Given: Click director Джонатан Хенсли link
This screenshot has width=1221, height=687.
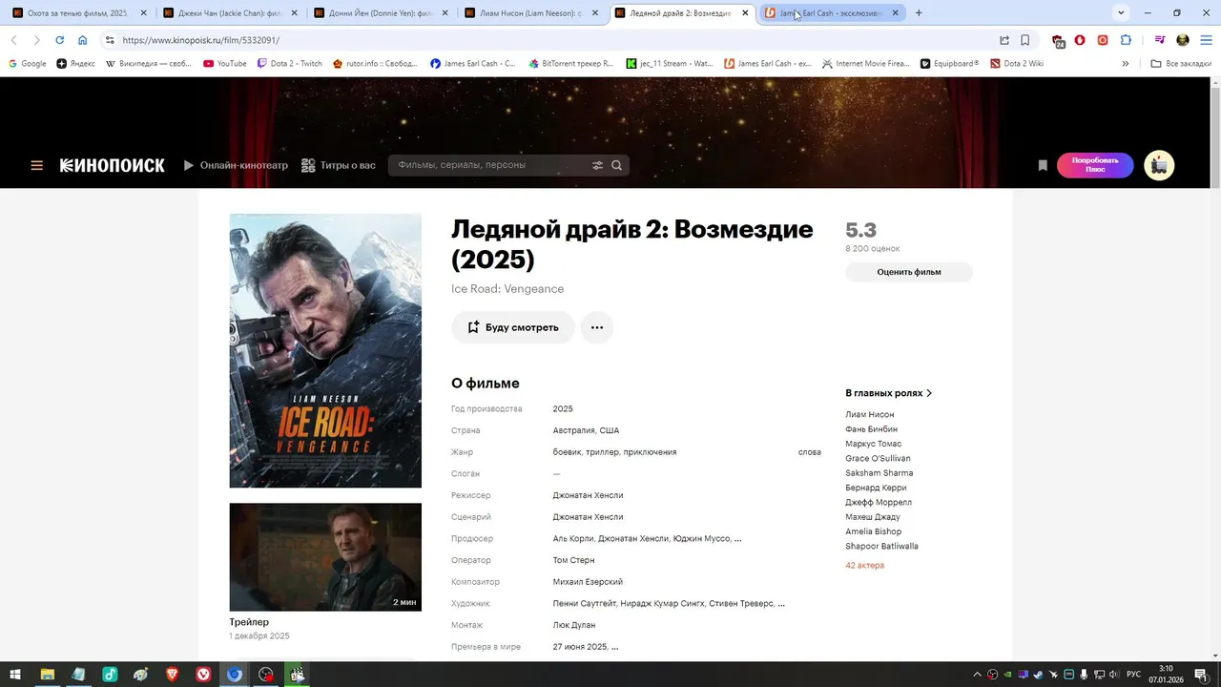Looking at the screenshot, I should click(588, 496).
